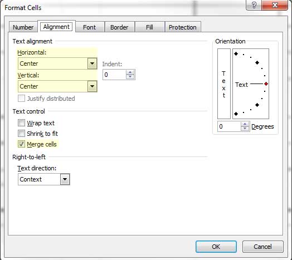Open the Horizontal alignment dropdown arrow
The height and width of the screenshot is (260, 292).
pyautogui.click(x=92, y=63)
